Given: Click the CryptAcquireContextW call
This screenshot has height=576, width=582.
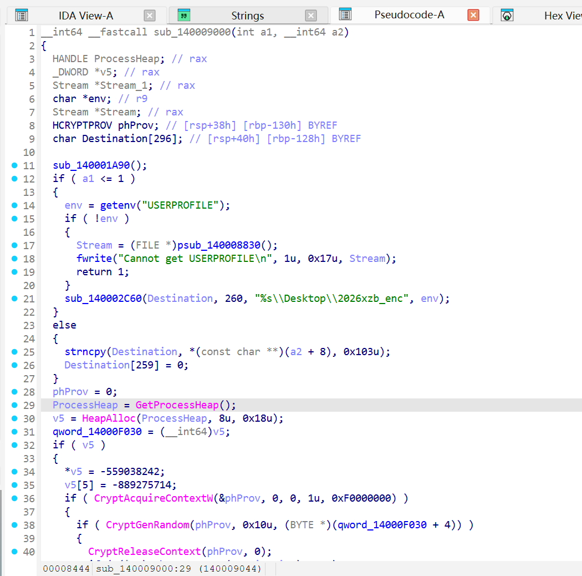Looking at the screenshot, I should click(154, 498).
